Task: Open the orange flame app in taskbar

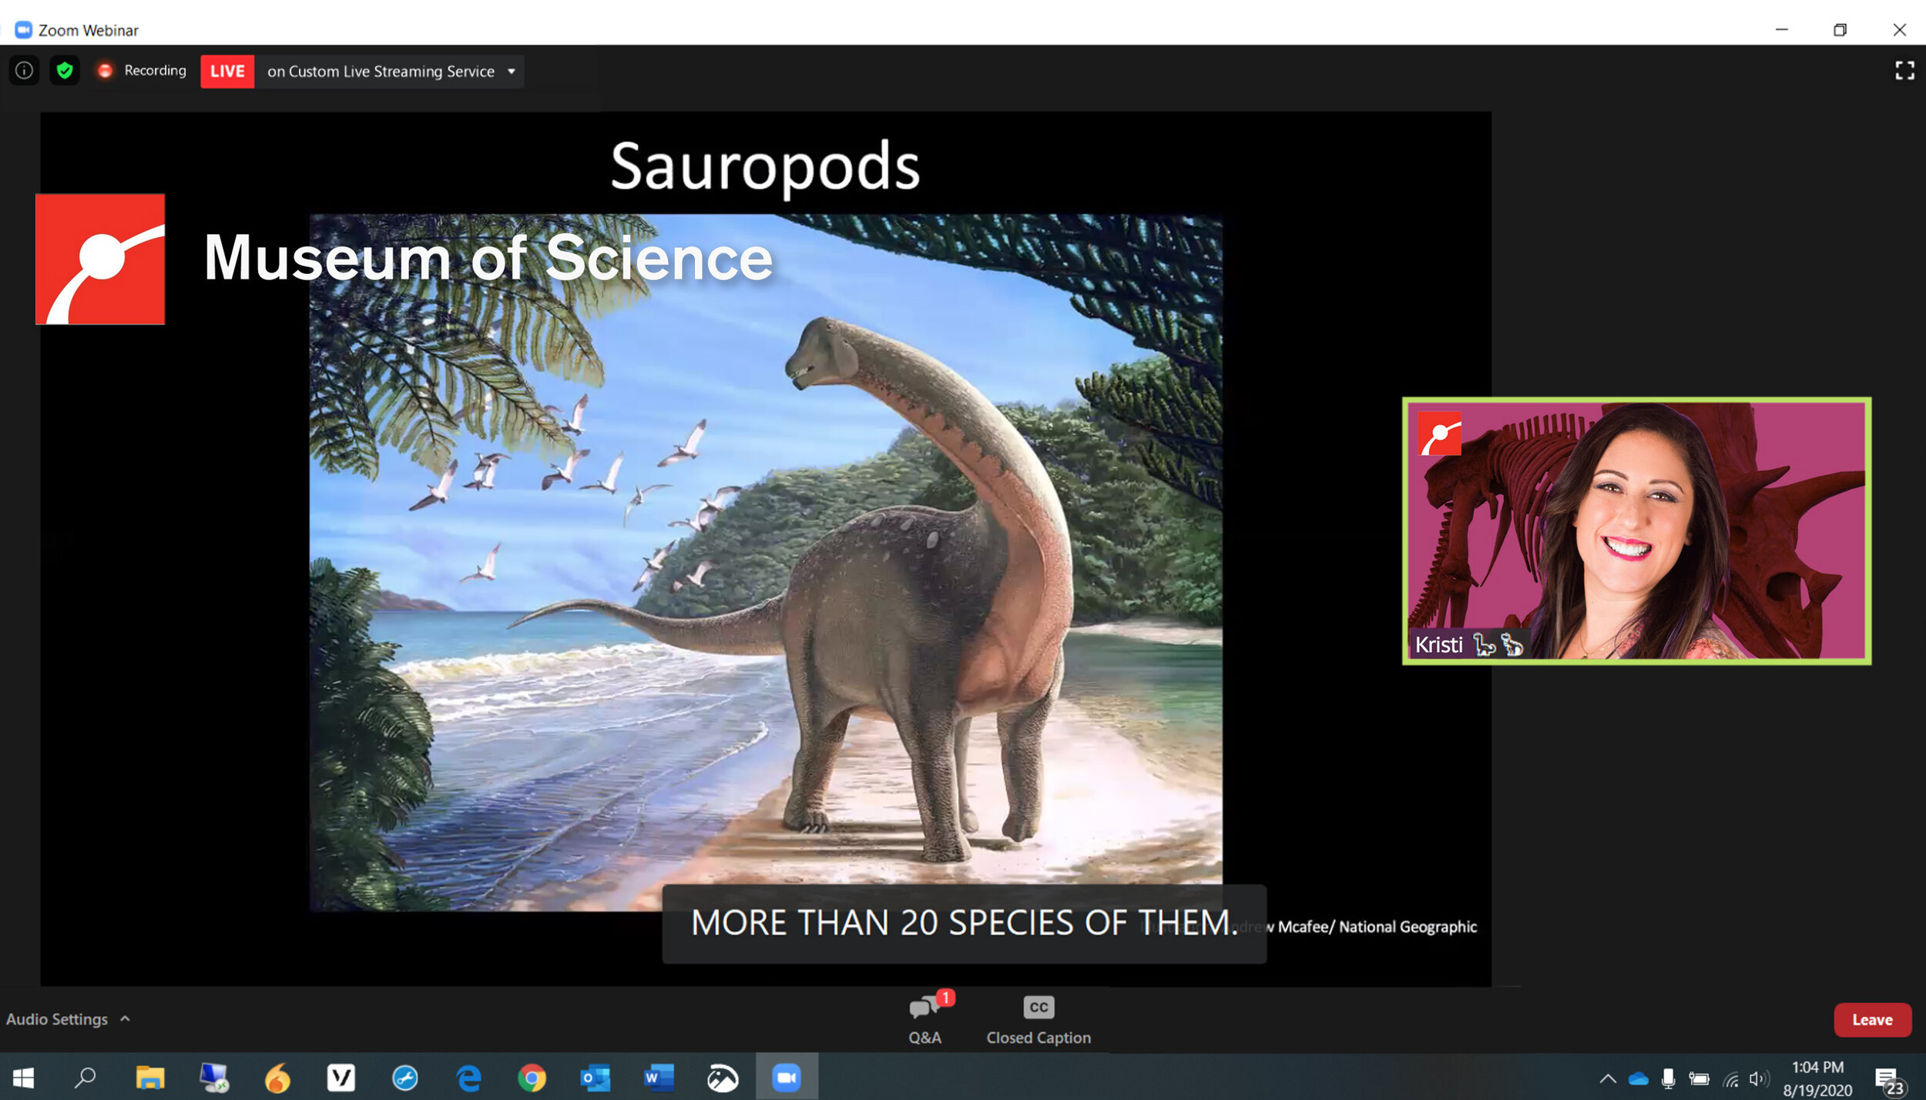Action: [x=277, y=1078]
